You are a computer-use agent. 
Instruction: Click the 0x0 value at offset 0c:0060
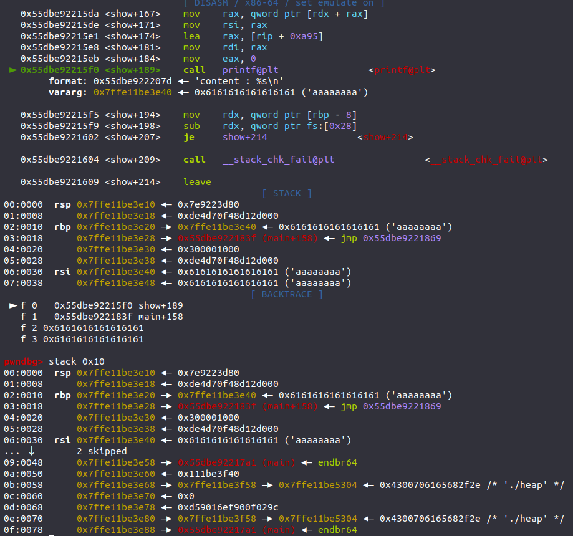(x=186, y=497)
